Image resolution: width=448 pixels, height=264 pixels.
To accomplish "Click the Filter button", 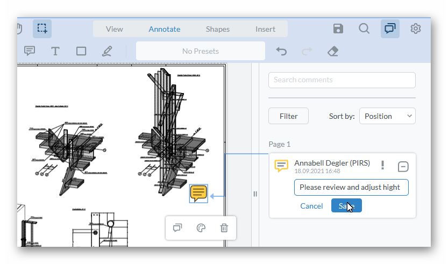I will tap(288, 116).
